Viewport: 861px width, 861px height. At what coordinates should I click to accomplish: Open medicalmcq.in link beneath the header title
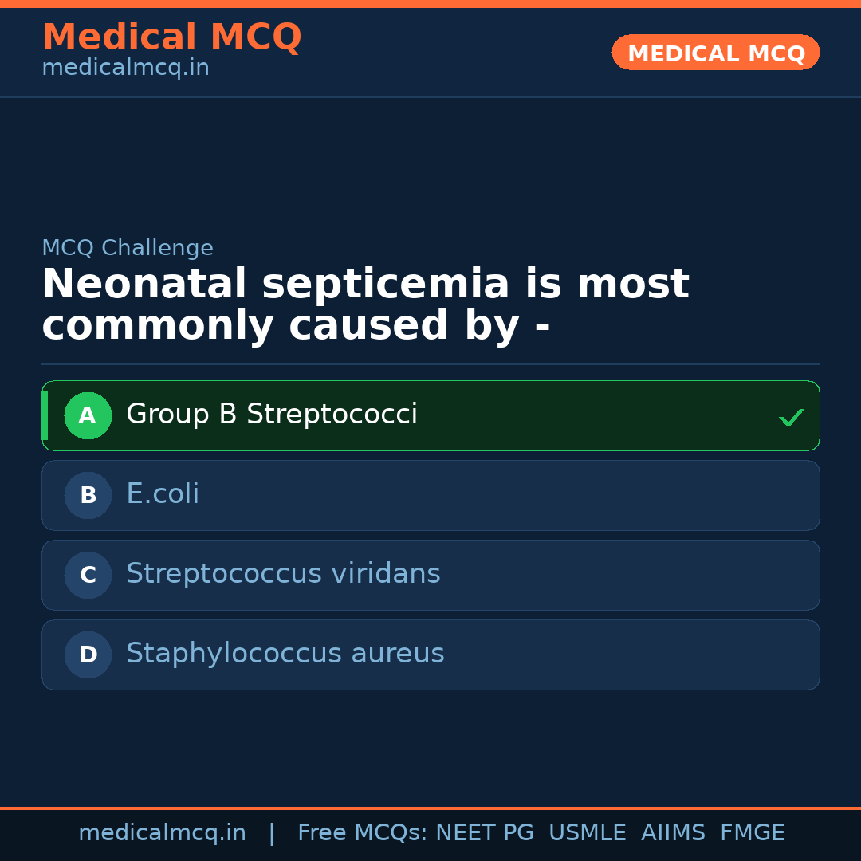125,69
